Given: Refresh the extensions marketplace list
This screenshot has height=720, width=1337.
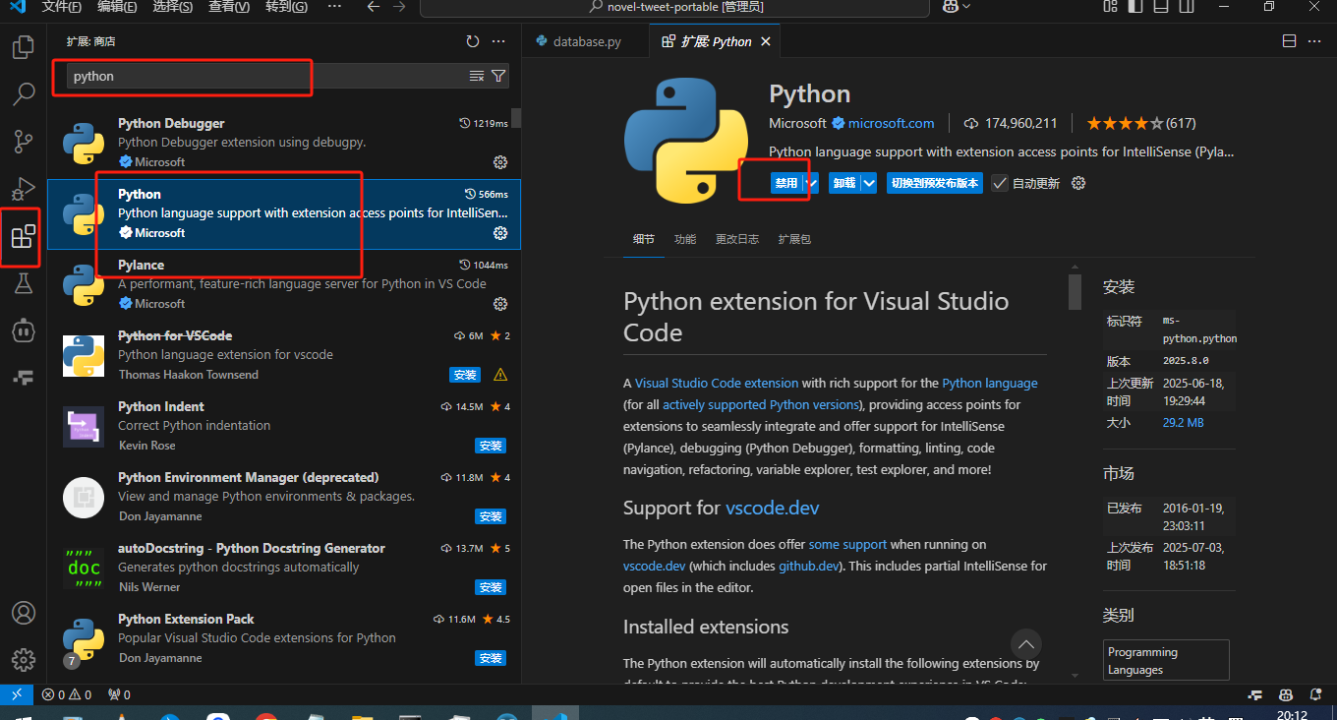Looking at the screenshot, I should click(x=473, y=41).
